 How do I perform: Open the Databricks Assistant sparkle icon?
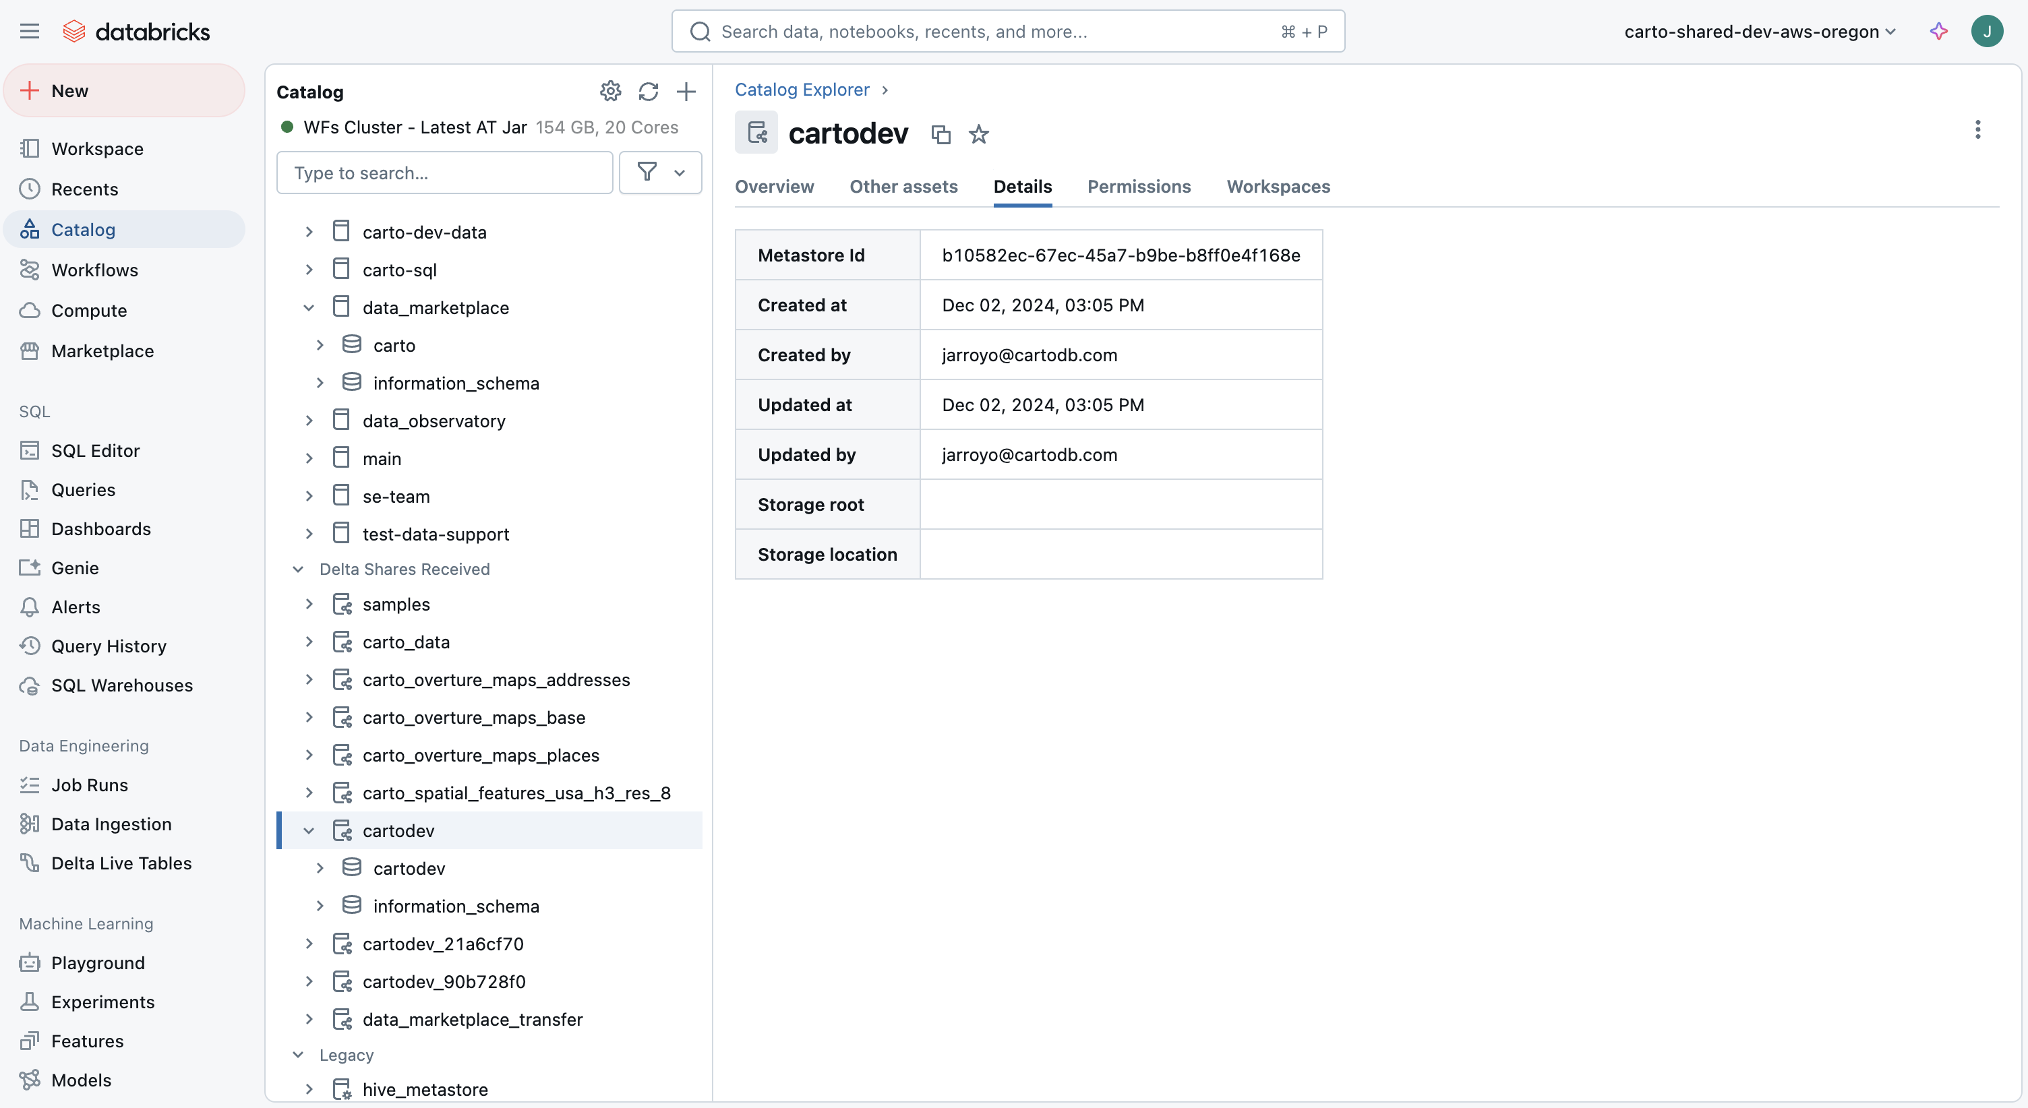point(1938,32)
